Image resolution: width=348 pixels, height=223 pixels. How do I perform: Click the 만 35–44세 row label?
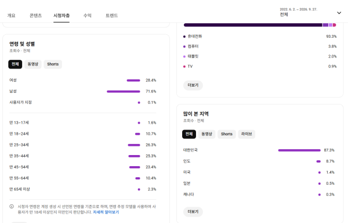tap(19, 156)
